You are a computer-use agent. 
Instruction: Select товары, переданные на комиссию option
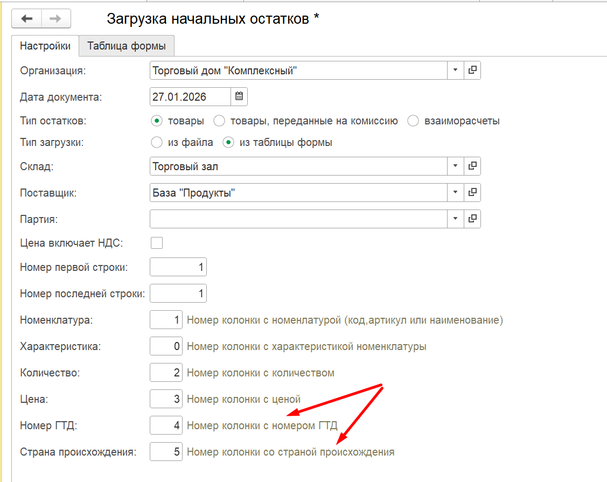(219, 121)
